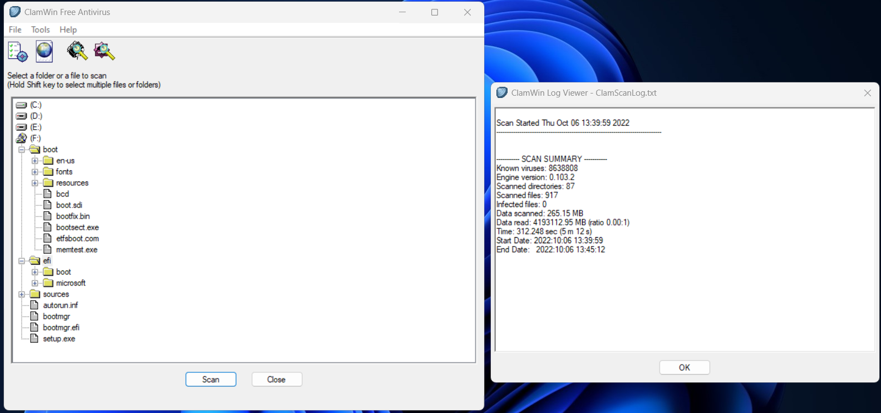Open the preferences configuration toolbar icon
The height and width of the screenshot is (413, 881).
point(18,52)
